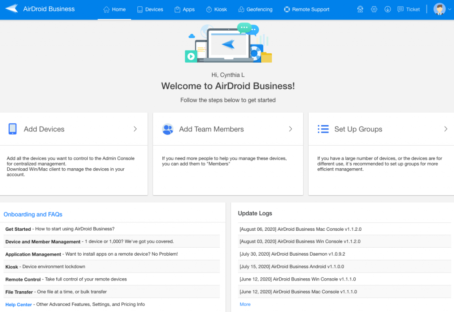Click the Update Logs heading
This screenshot has width=454, height=312.
click(x=255, y=213)
